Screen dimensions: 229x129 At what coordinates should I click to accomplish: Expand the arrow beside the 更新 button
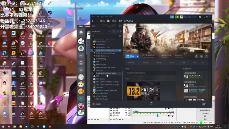coord(138,56)
